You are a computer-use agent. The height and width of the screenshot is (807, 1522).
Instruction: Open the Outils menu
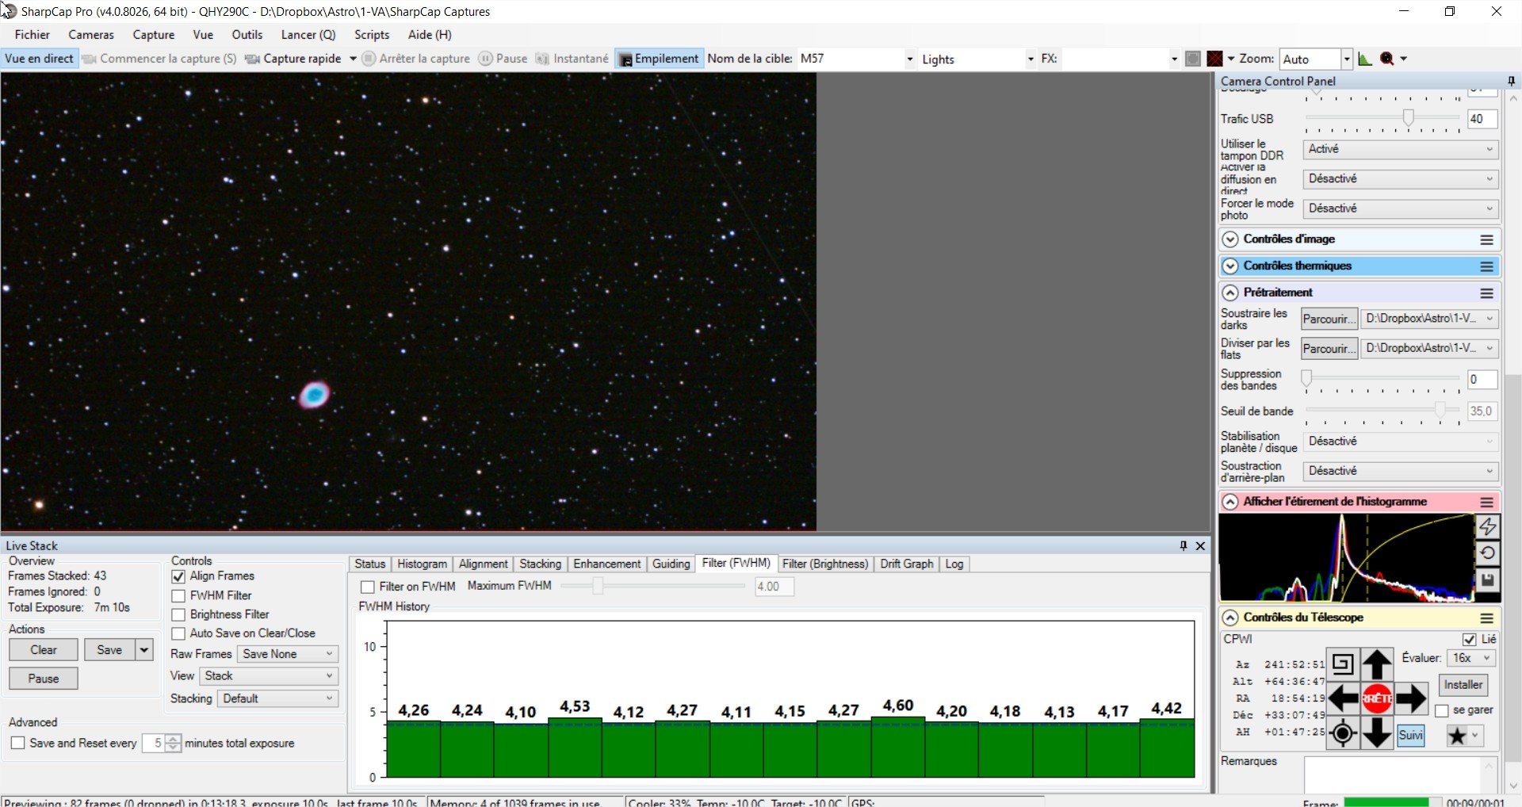tap(247, 35)
